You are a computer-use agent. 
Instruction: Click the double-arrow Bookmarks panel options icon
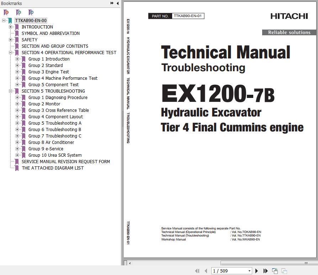pos(112,3)
